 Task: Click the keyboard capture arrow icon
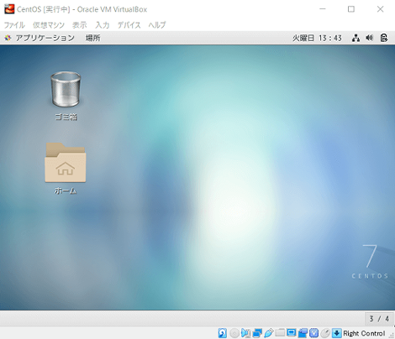pyautogui.click(x=337, y=333)
